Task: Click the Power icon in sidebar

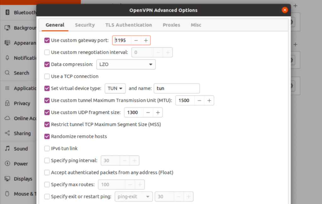Action: (x=7, y=164)
